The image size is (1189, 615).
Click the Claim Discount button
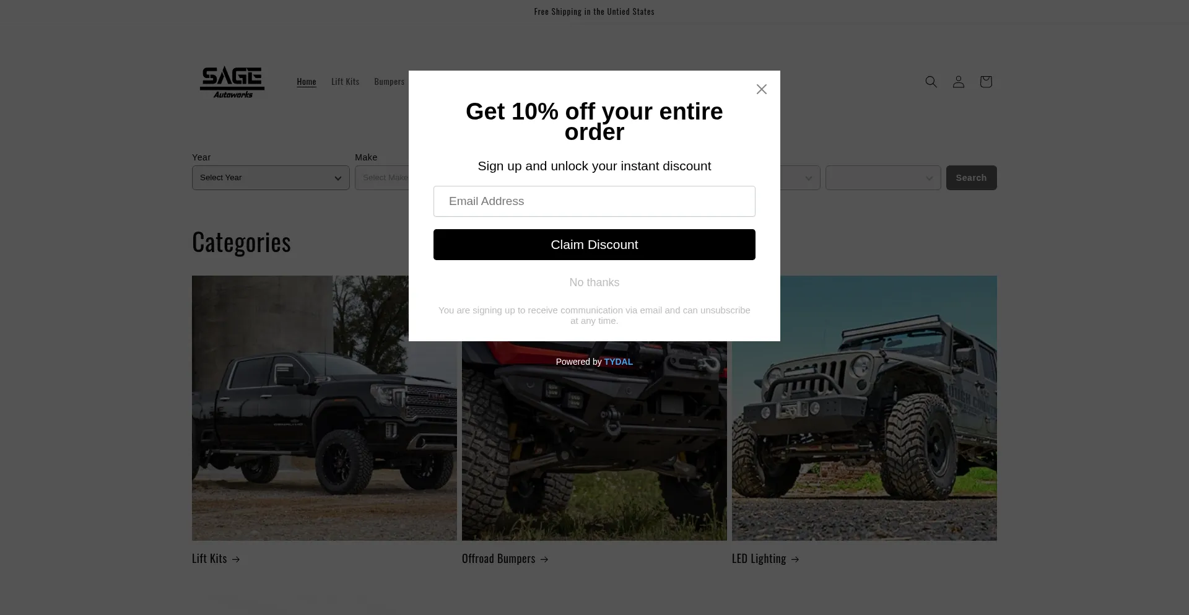coord(594,245)
